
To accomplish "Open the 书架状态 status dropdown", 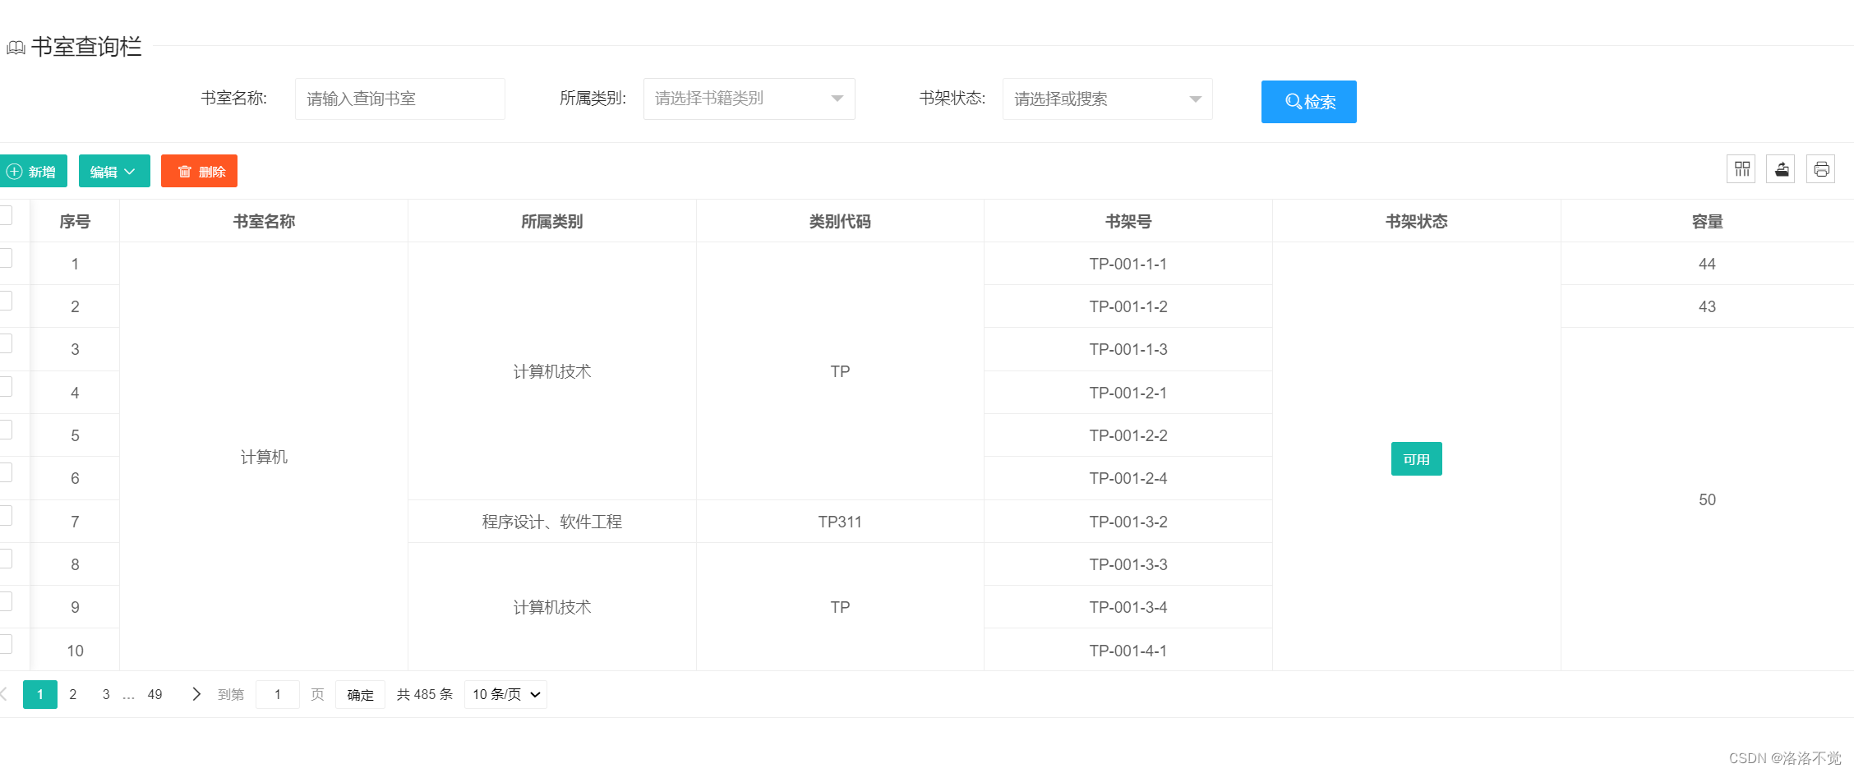I will (x=1106, y=99).
